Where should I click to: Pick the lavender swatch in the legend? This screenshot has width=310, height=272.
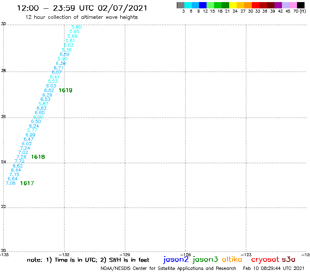286,5
